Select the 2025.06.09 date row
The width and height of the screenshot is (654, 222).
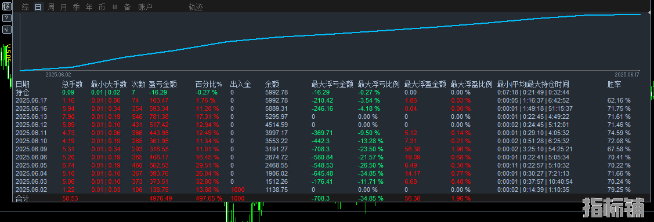(x=327, y=149)
